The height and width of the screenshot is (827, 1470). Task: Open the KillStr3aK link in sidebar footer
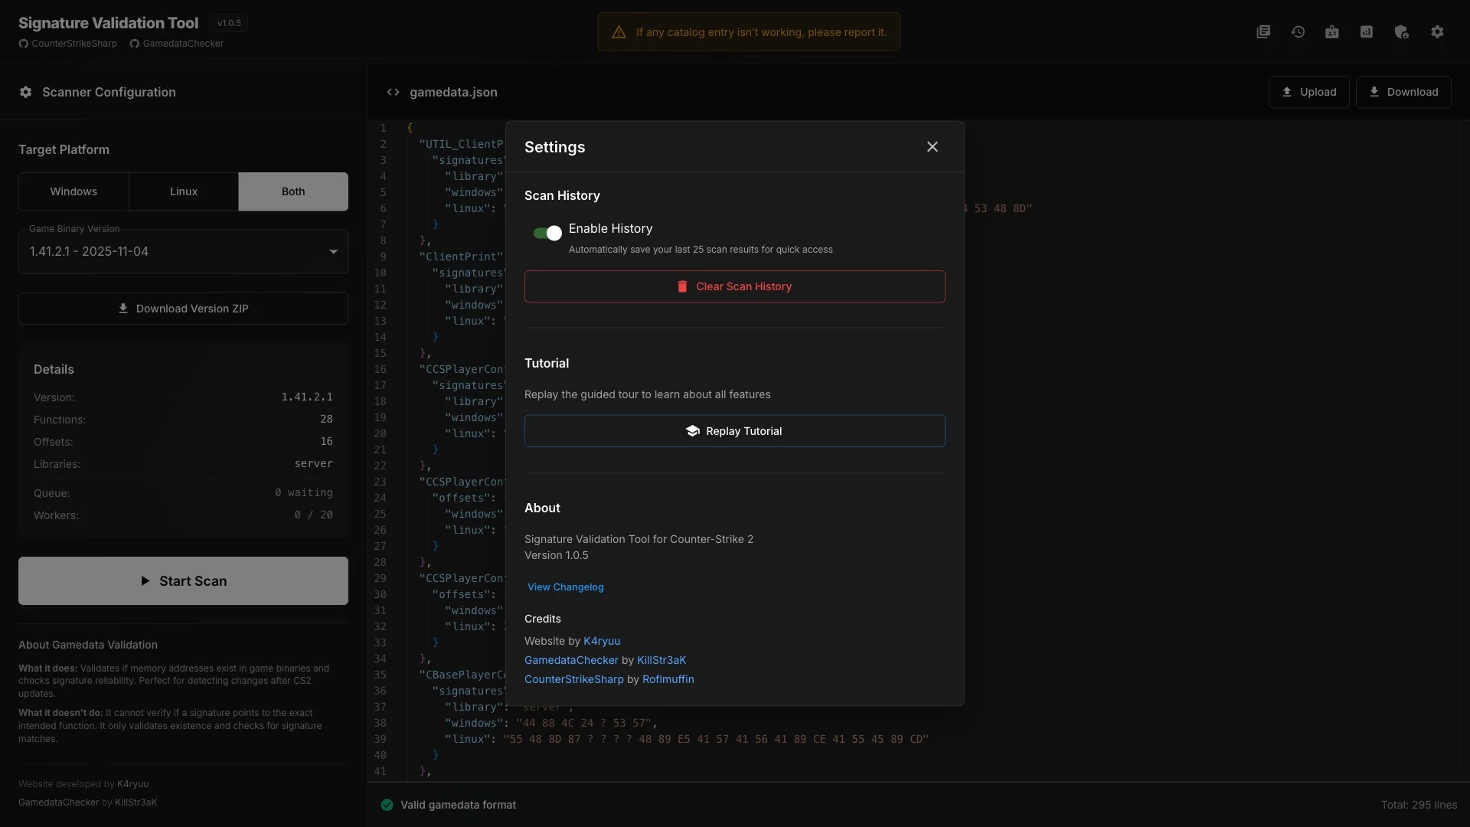click(x=136, y=802)
